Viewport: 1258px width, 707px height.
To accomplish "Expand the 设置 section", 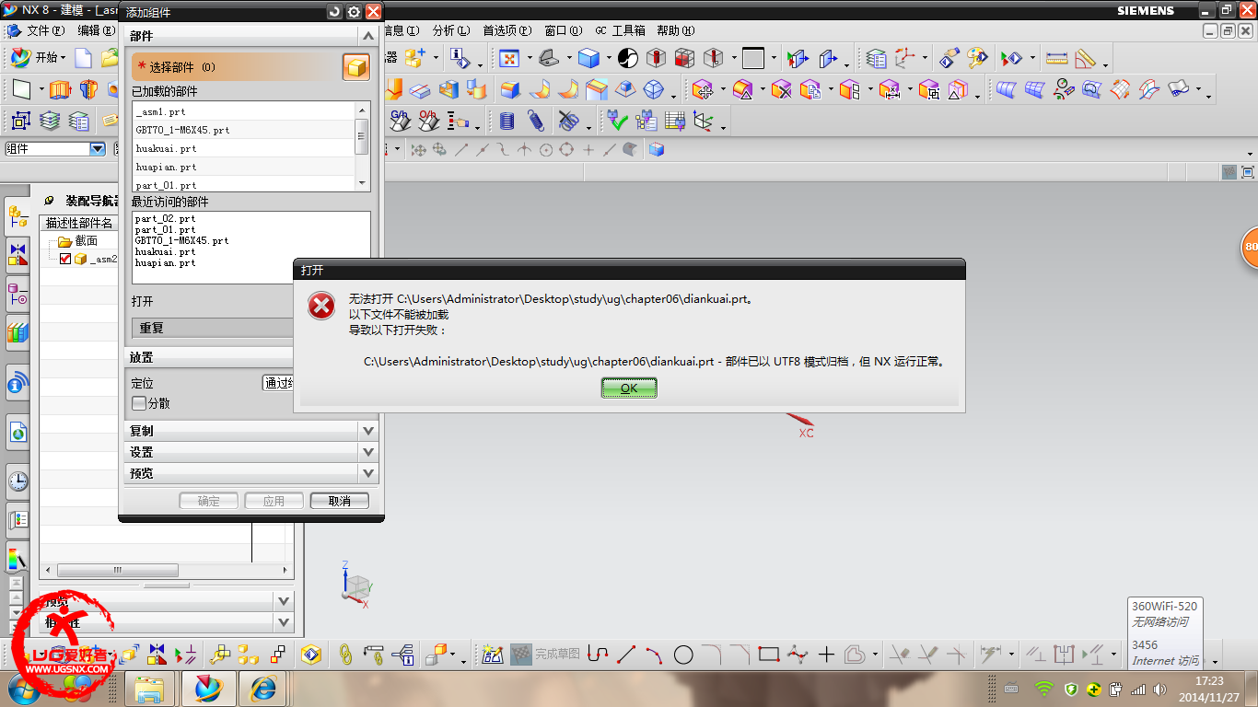I will 368,452.
